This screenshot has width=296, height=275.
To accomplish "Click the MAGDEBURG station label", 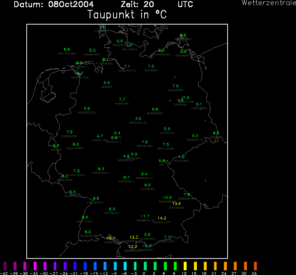I will [155, 113].
